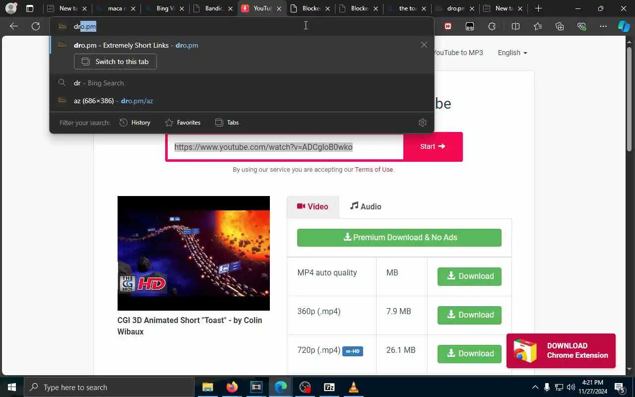The image size is (635, 397).
Task: Switch to the Bandic tab
Action: (212, 8)
